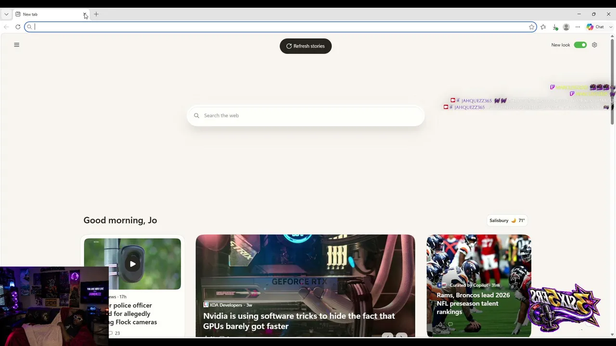Focus the browser address bar

pos(280,27)
